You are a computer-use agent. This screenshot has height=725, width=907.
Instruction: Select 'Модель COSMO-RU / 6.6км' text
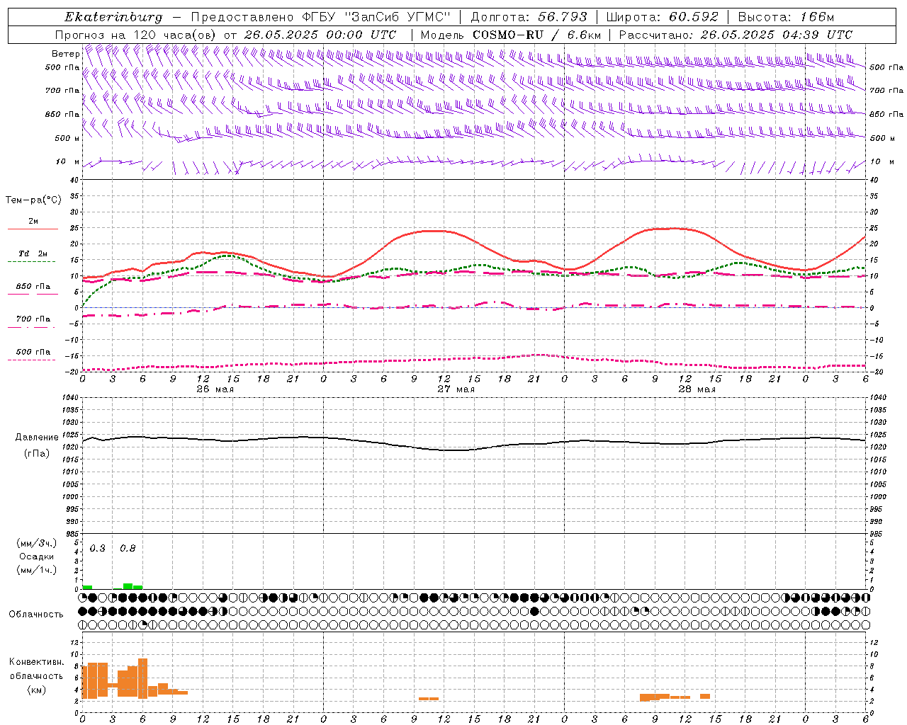pos(511,35)
